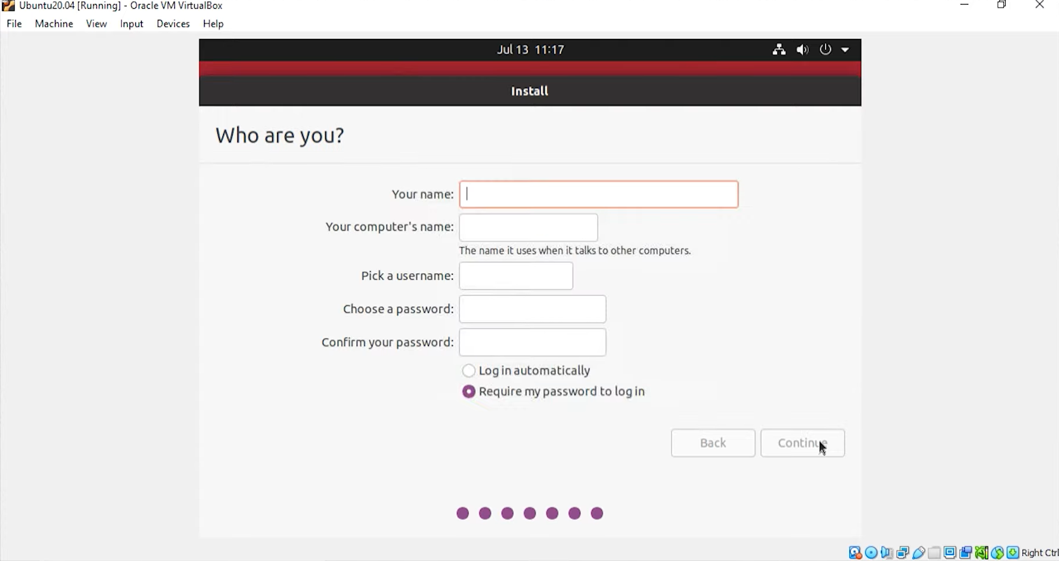
Task: Click the power icon in top bar
Action: click(x=825, y=50)
